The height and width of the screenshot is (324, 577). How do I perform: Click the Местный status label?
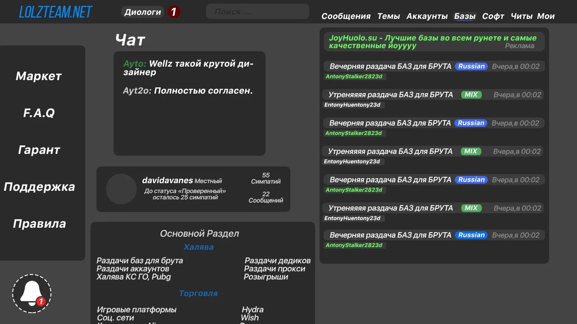pyautogui.click(x=208, y=181)
